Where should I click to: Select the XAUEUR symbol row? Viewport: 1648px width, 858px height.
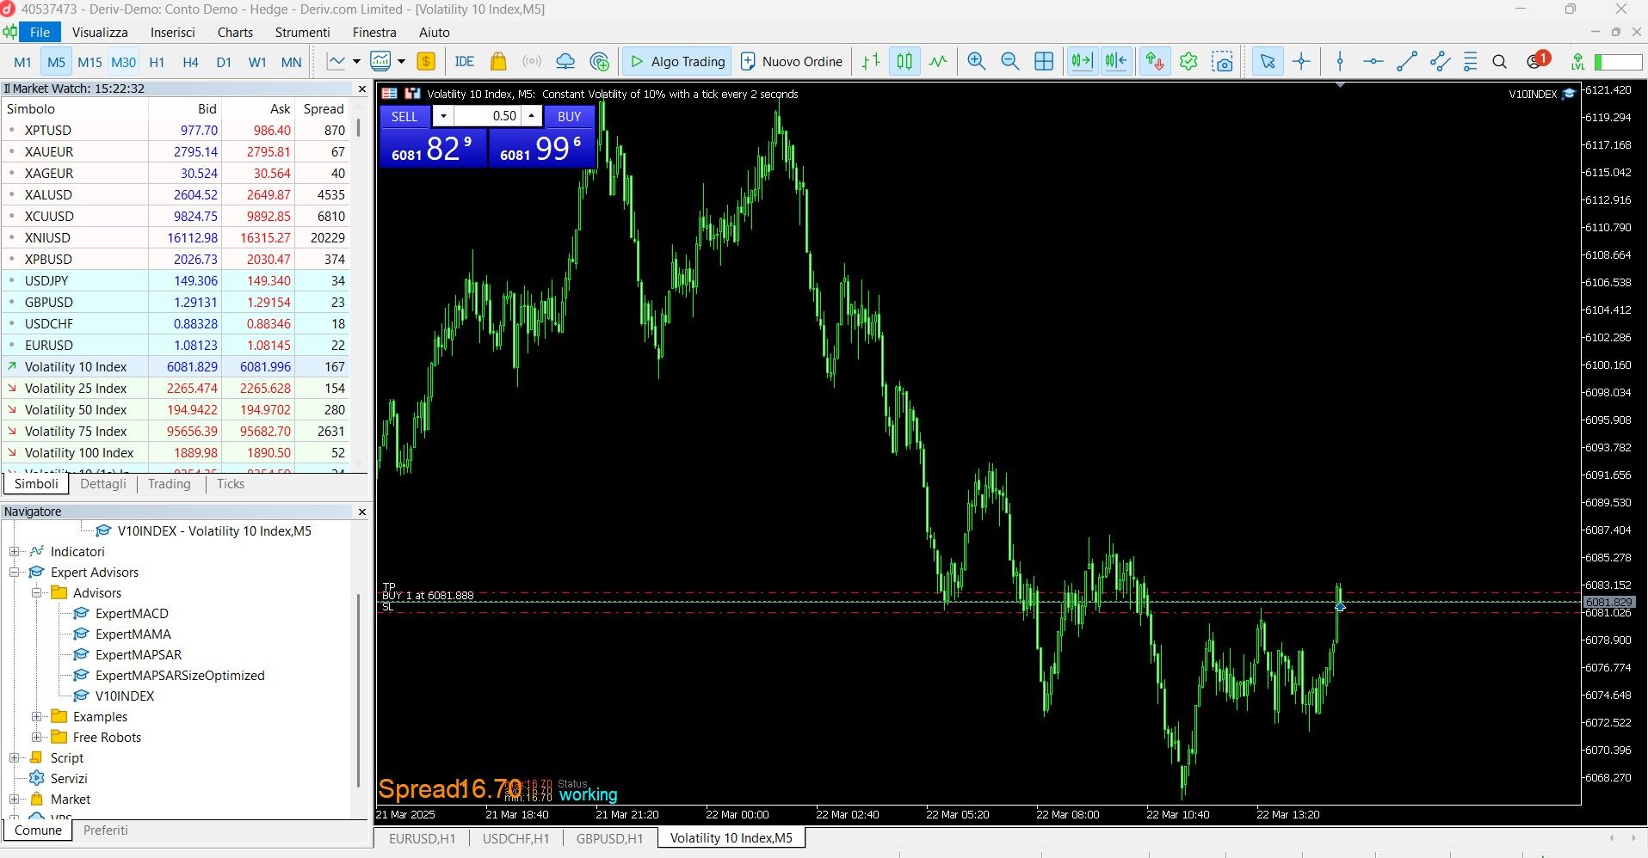click(176, 152)
